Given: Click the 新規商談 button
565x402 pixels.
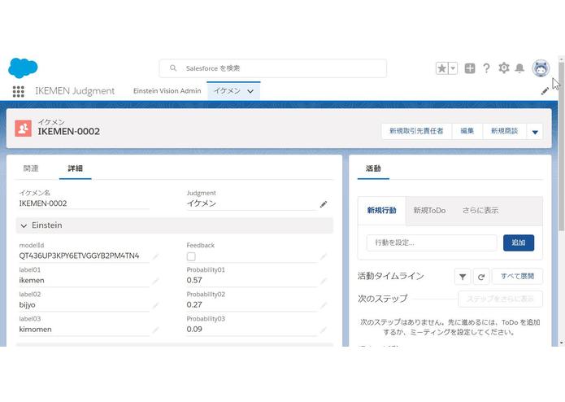Looking at the screenshot, I should (x=505, y=131).
